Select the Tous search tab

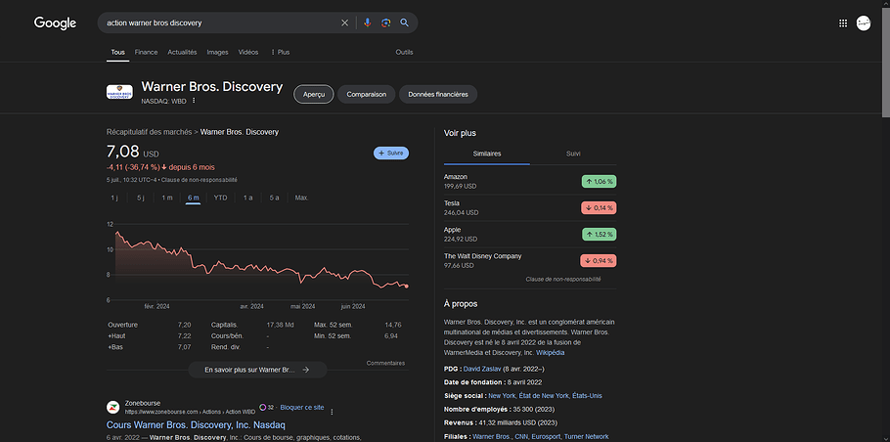tap(117, 52)
